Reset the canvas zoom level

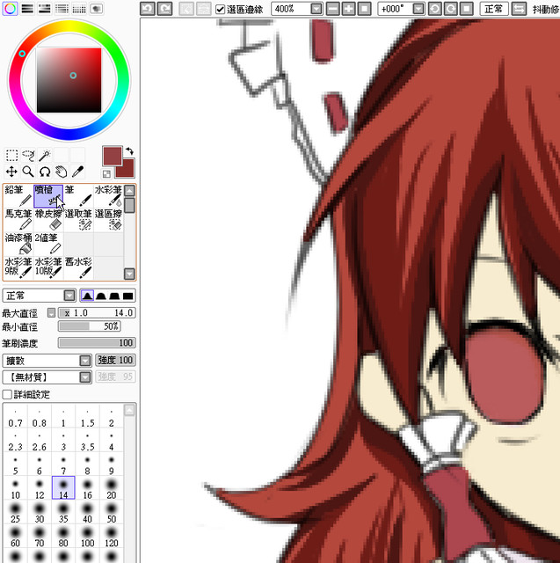pyautogui.click(x=365, y=9)
